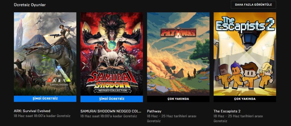Click Samurai Shodown's 18 Haz availability text
This screenshot has height=126, width=291.
[x=109, y=116]
